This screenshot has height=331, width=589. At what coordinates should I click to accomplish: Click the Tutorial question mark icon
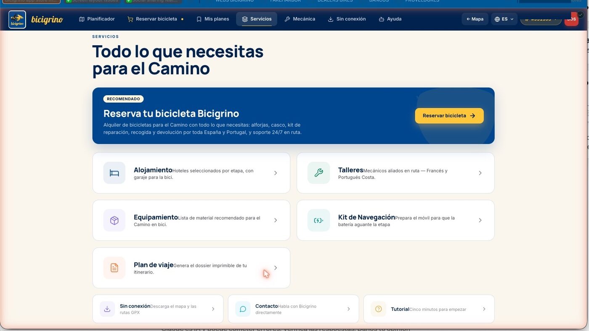(378, 309)
